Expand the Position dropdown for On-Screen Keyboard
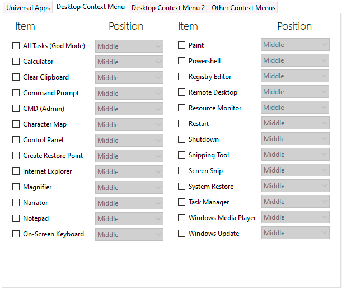342x289 pixels. [x=129, y=235]
